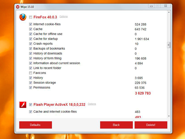Uncheck the Permissions checkbox

31,88
